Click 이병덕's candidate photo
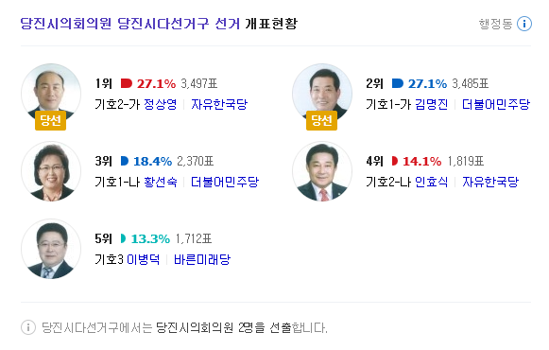 tap(51, 249)
